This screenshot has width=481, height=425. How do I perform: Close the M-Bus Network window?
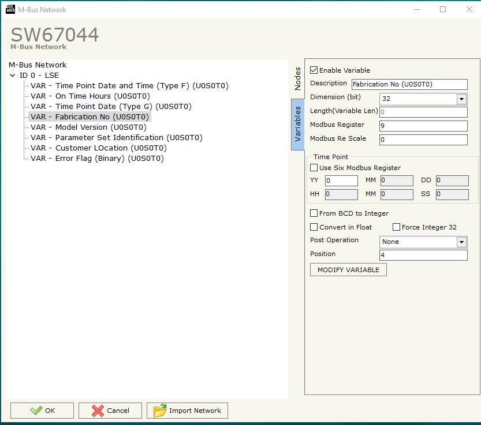coord(469,9)
